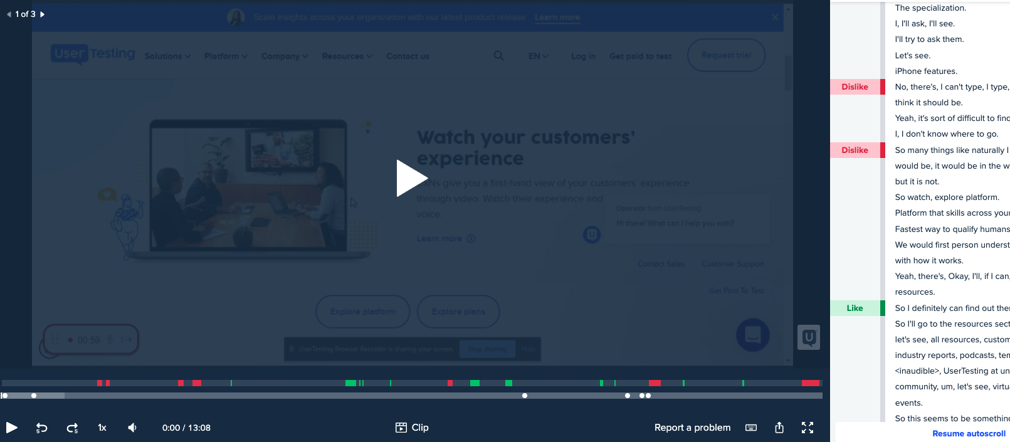Click the last red marker ending the sentiment timeline
This screenshot has height=442, width=1010.
click(811, 383)
